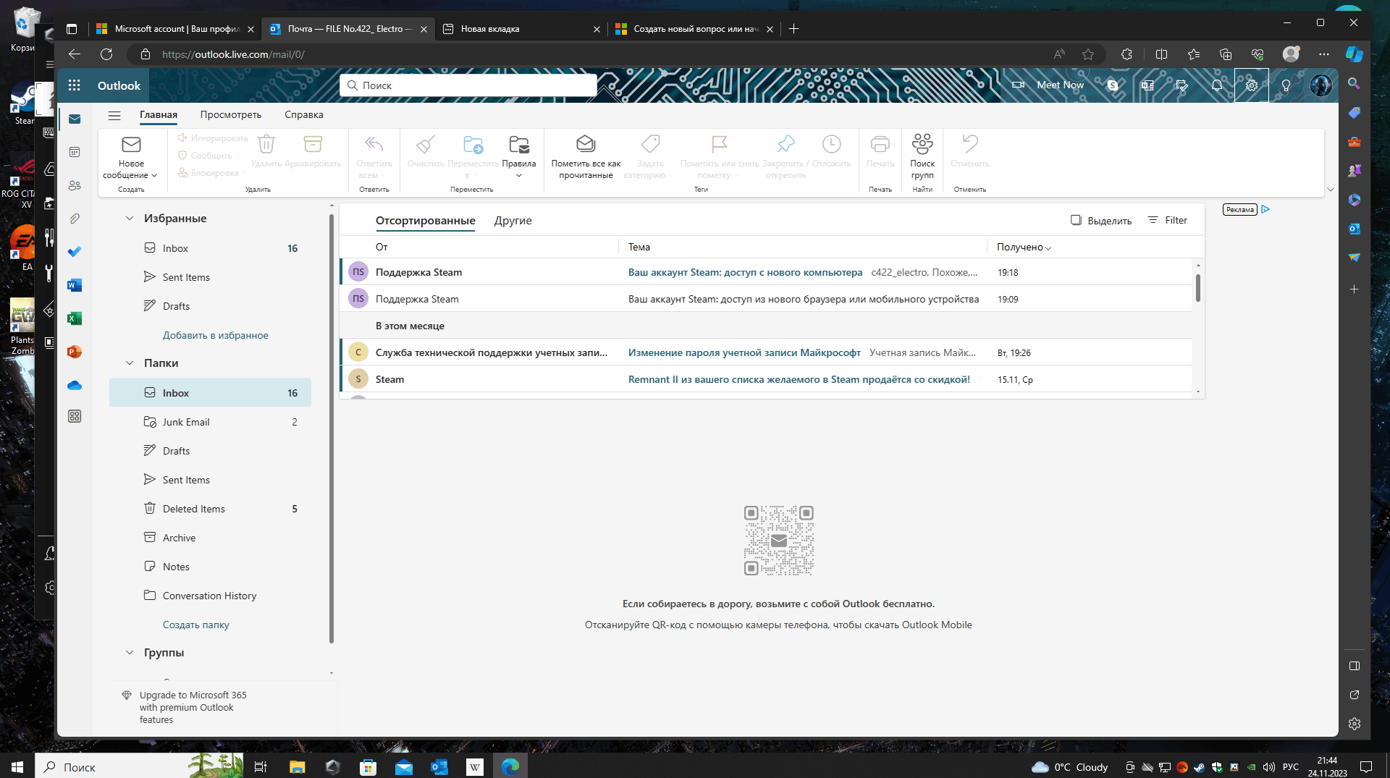Open Calendar in Outlook left rail
The height and width of the screenshot is (778, 1390).
(75, 152)
